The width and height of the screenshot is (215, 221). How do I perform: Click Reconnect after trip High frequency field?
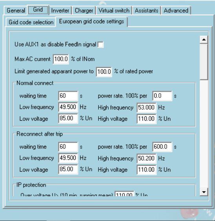146,158
